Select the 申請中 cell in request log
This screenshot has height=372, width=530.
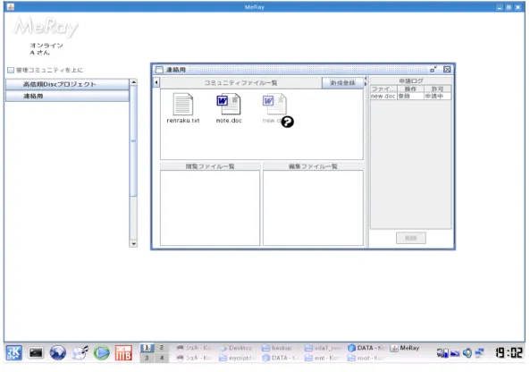click(437, 96)
